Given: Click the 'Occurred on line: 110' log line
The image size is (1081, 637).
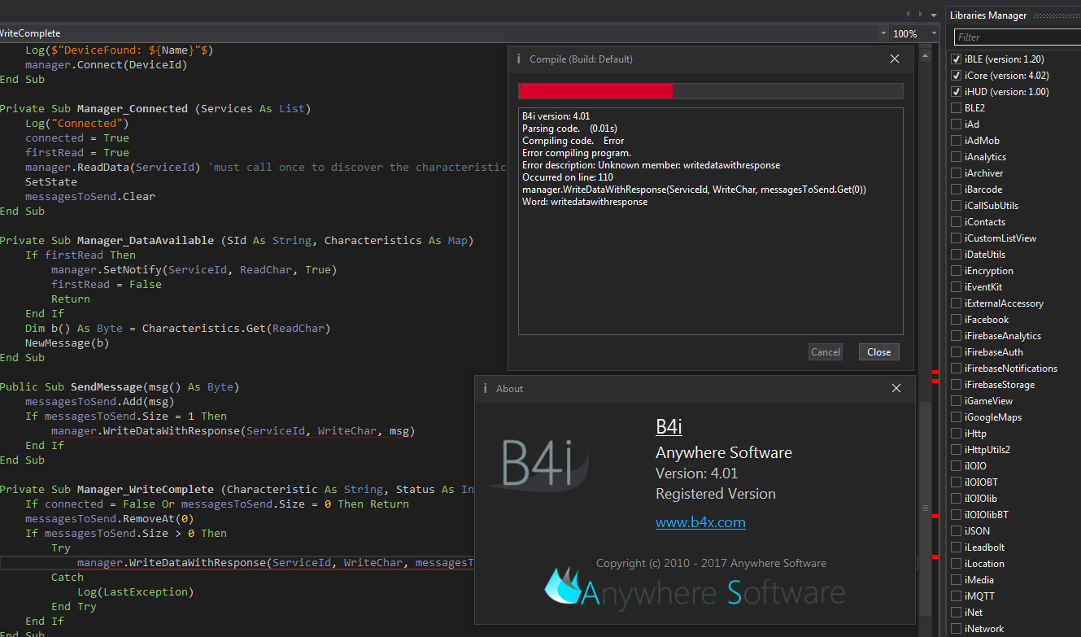Looking at the screenshot, I should pyautogui.click(x=568, y=177).
